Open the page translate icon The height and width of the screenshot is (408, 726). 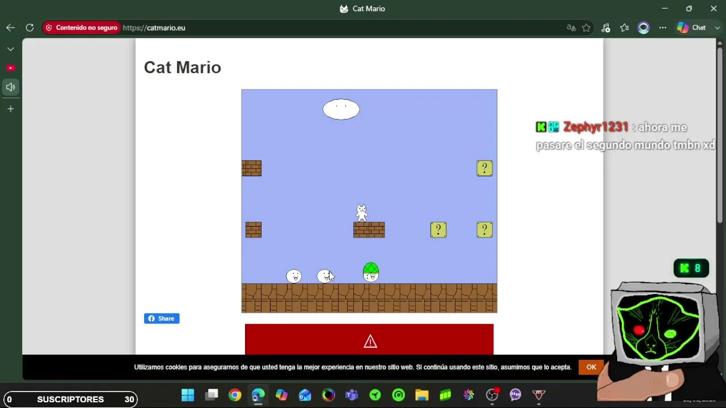click(x=571, y=28)
